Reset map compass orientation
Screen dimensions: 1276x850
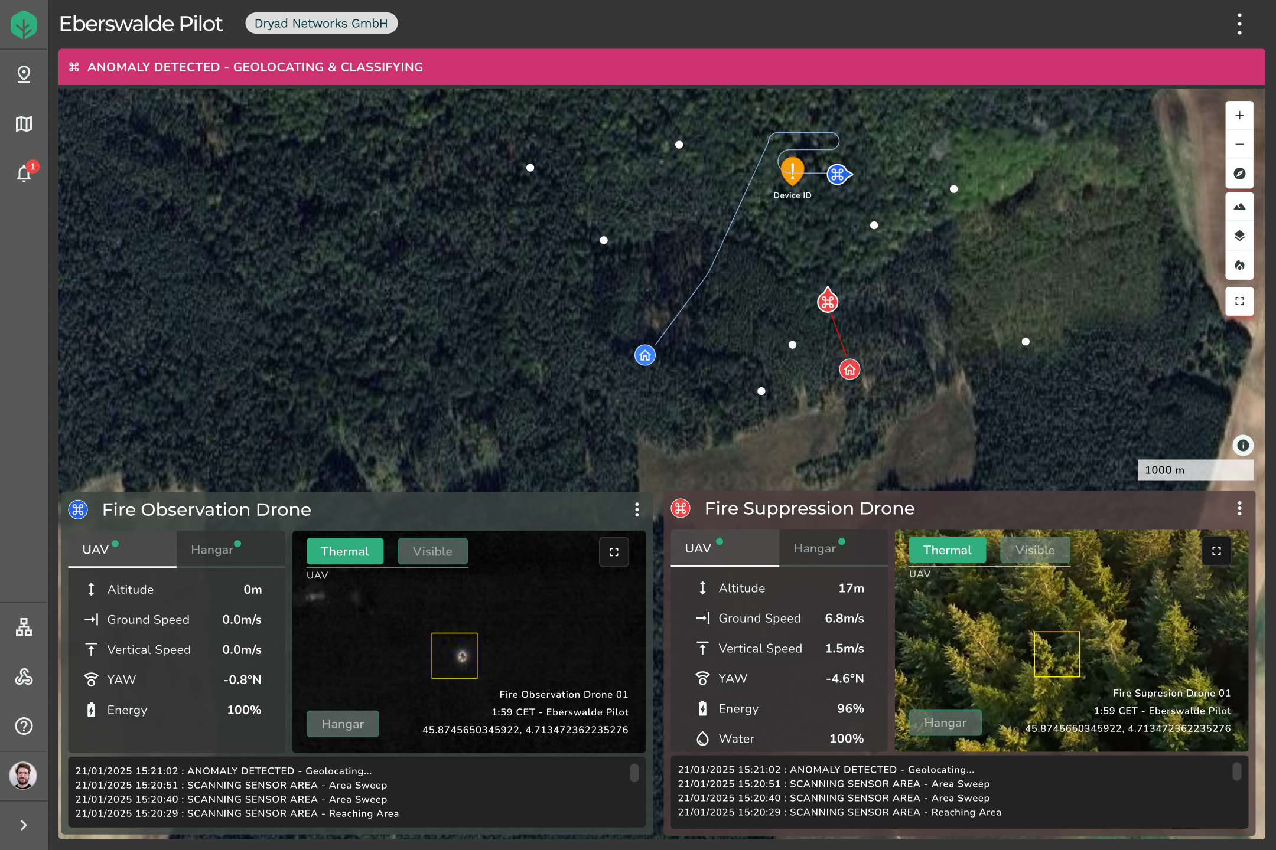[x=1239, y=174]
